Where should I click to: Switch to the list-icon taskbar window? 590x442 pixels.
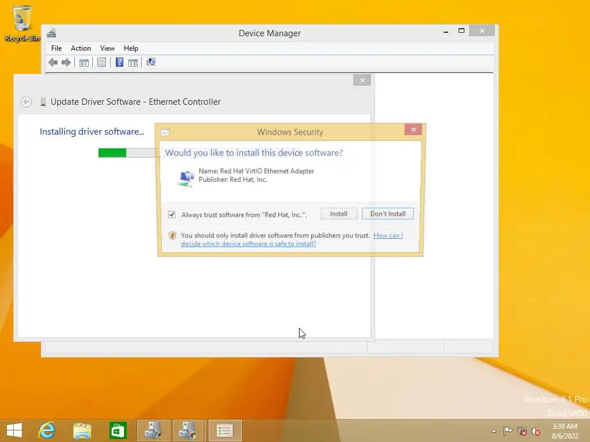coord(225,430)
